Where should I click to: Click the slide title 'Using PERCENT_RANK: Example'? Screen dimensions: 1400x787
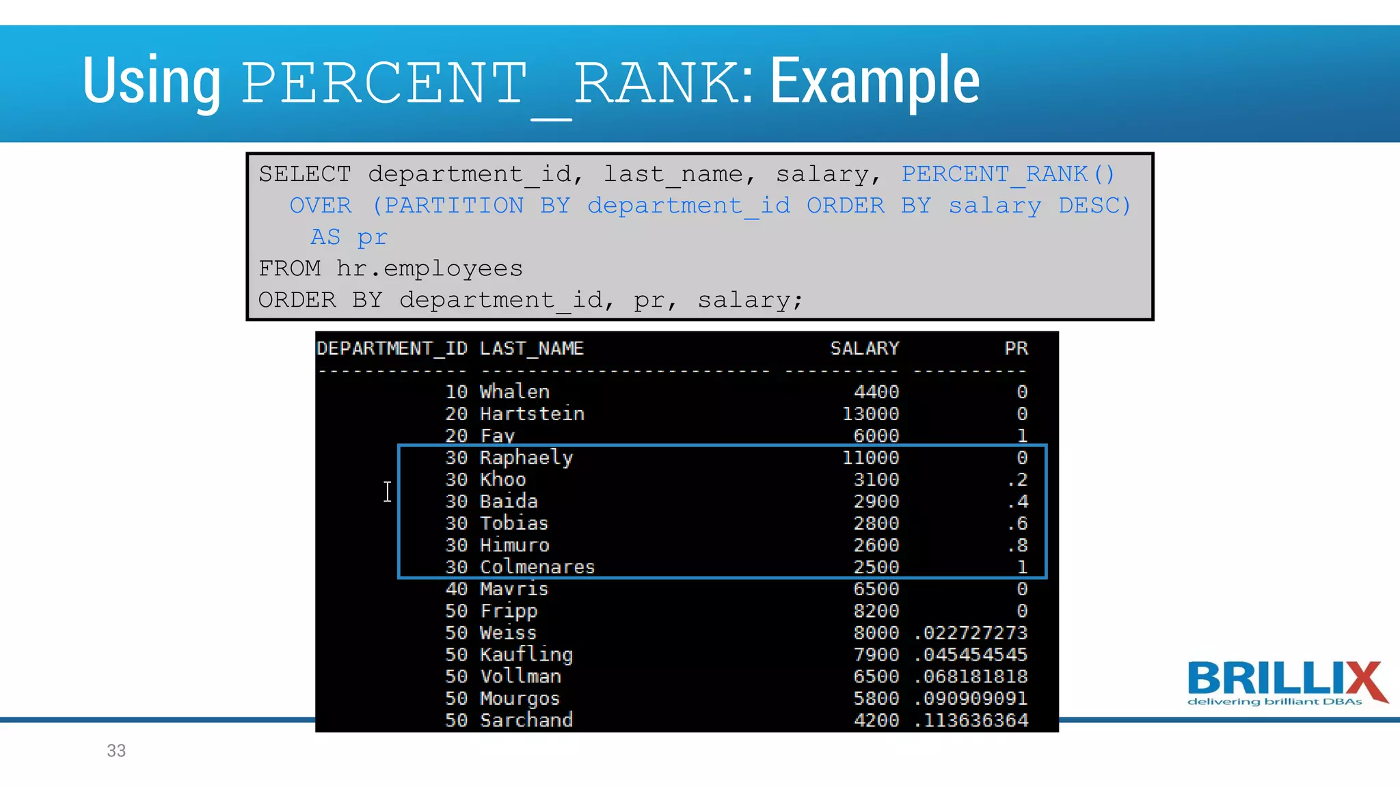(530, 82)
